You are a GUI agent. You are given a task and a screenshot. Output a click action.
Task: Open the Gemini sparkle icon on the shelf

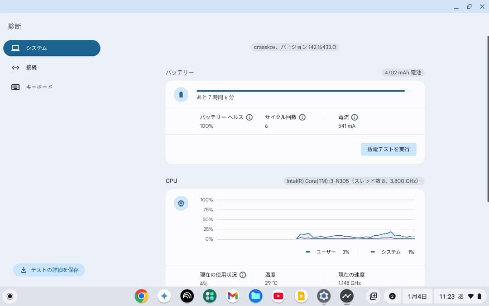164,296
